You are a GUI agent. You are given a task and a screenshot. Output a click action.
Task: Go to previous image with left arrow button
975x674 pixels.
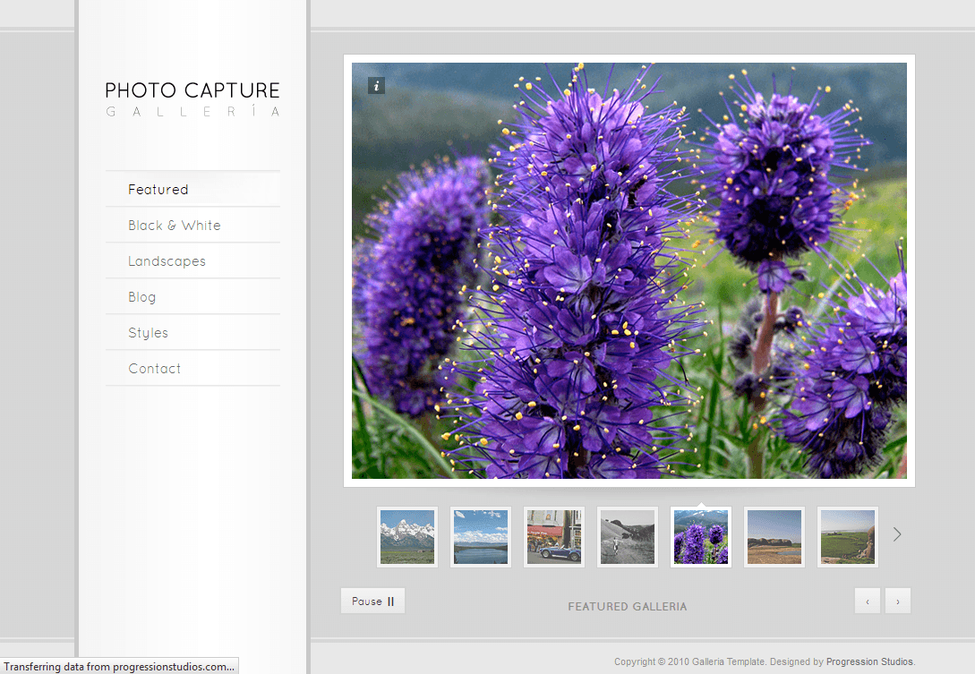click(x=867, y=601)
